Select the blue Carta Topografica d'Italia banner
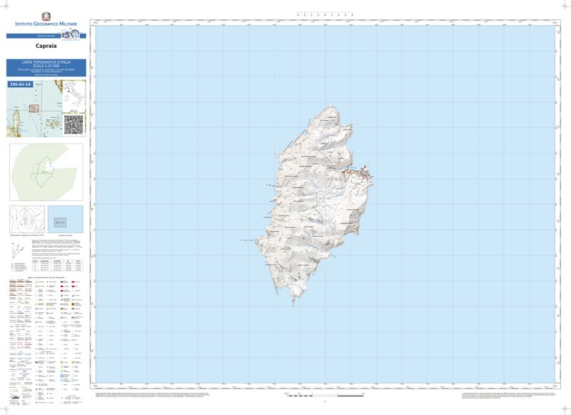Image resolution: width=571 pixels, height=415 pixels. (x=46, y=68)
